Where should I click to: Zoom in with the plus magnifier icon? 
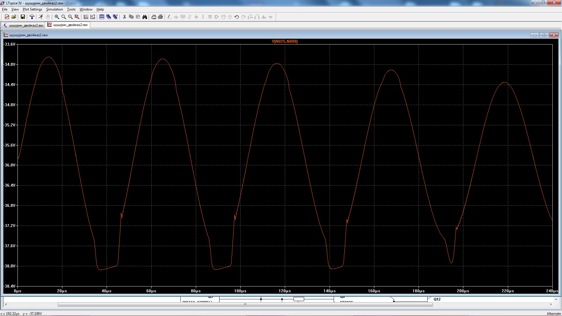[x=57, y=17]
